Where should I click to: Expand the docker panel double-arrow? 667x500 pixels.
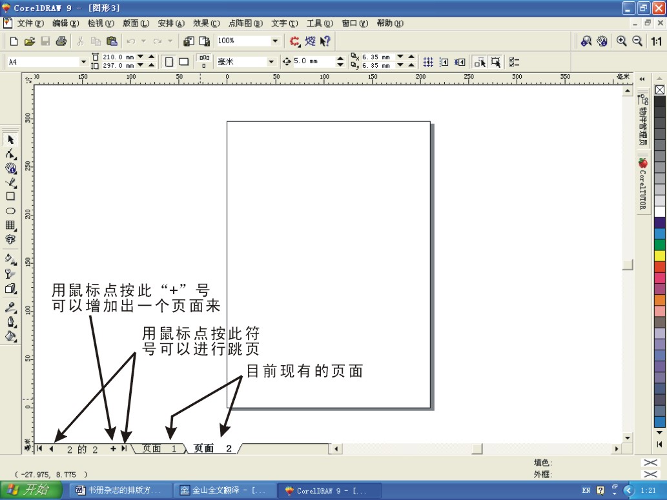tap(642, 79)
